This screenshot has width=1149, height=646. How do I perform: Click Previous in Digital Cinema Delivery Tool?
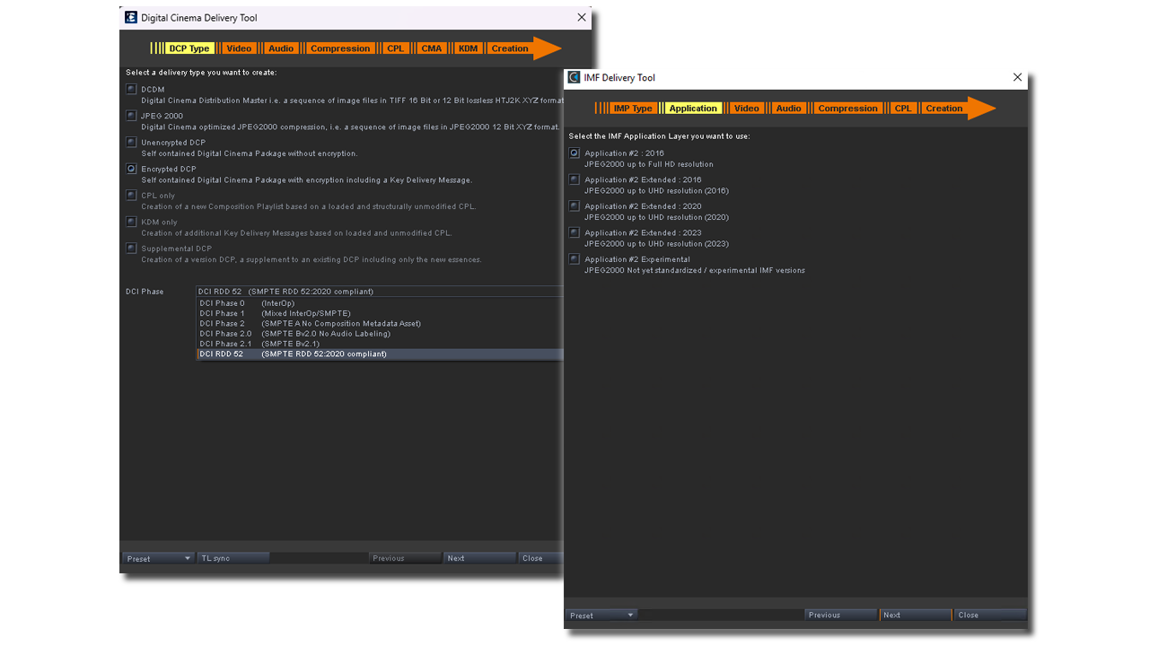pyautogui.click(x=405, y=558)
